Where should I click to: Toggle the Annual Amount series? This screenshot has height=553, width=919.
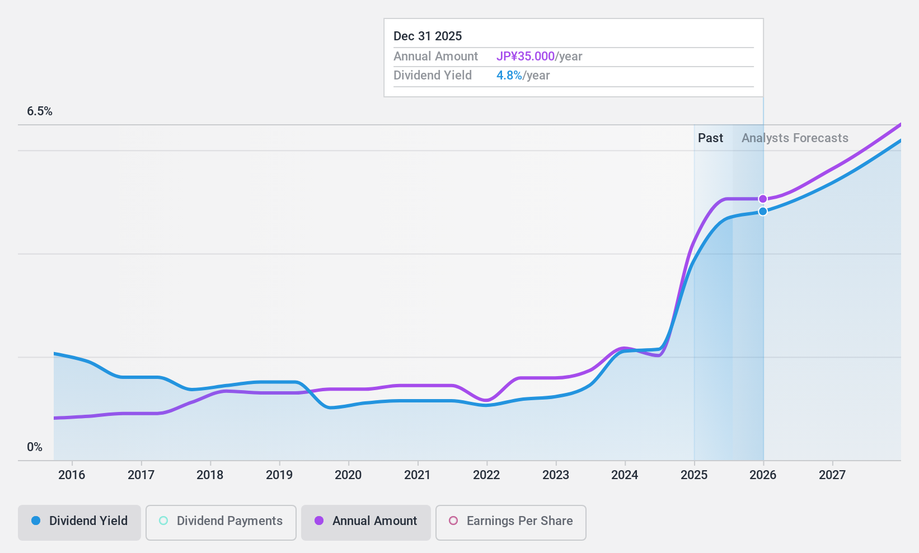pos(366,523)
